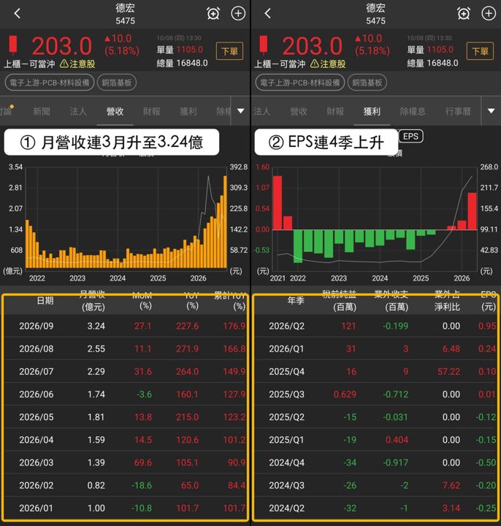This screenshot has height=526, width=501.
Task: Open price alert clock icon, right screen
Action: point(464,14)
